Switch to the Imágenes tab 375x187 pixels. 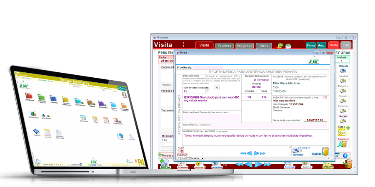click(x=245, y=46)
